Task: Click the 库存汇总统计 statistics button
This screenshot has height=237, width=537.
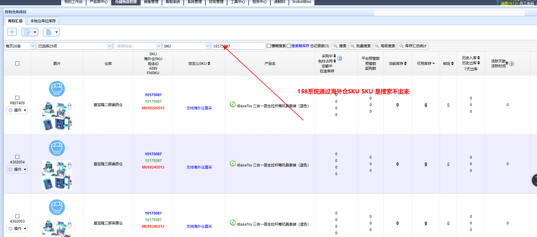Action: coord(413,46)
